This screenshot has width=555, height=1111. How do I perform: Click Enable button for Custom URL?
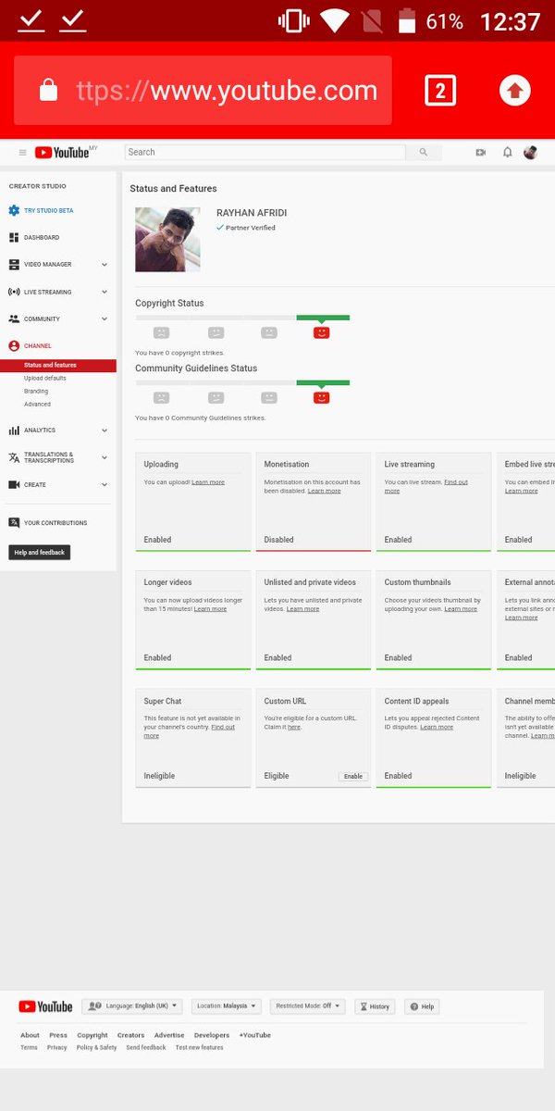click(x=353, y=776)
